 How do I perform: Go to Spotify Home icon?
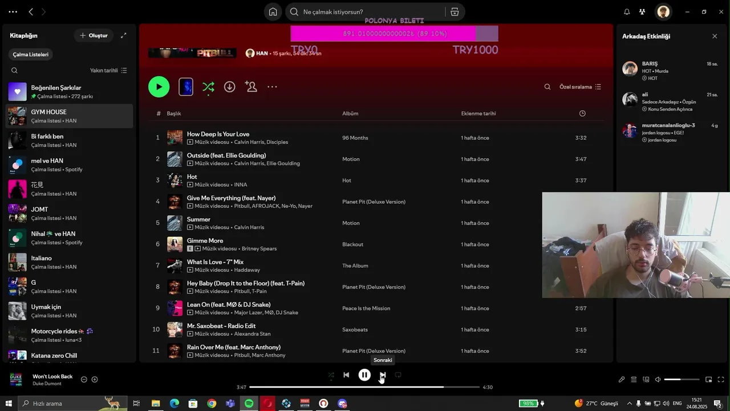point(273,12)
